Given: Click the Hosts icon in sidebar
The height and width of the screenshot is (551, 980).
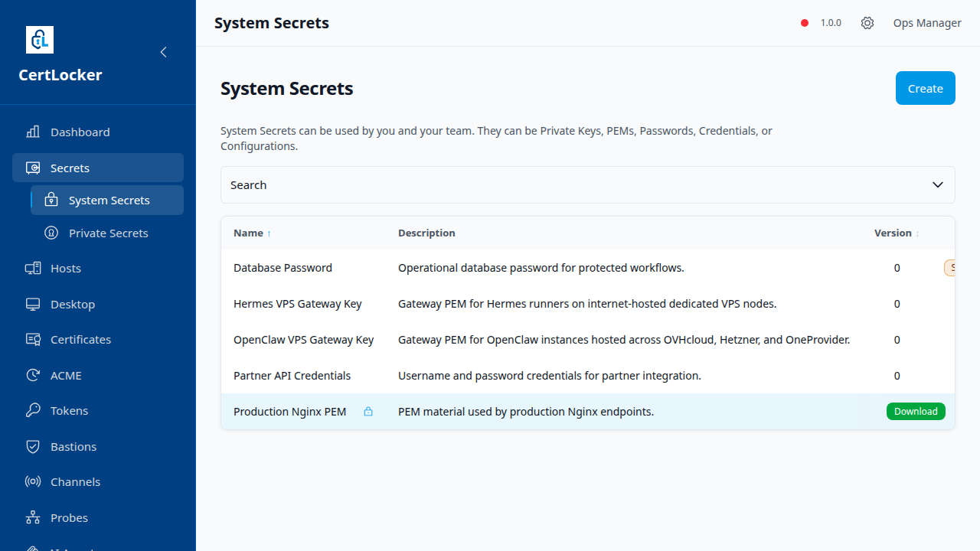Looking at the screenshot, I should coord(33,268).
